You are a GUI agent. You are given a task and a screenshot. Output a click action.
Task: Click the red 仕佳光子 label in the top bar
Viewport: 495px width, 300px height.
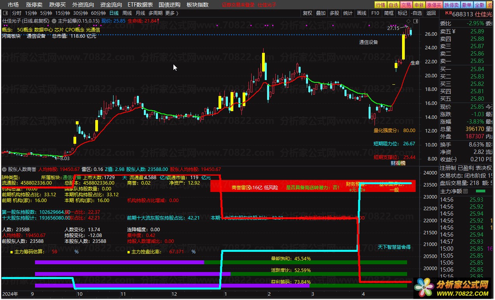(267, 5)
